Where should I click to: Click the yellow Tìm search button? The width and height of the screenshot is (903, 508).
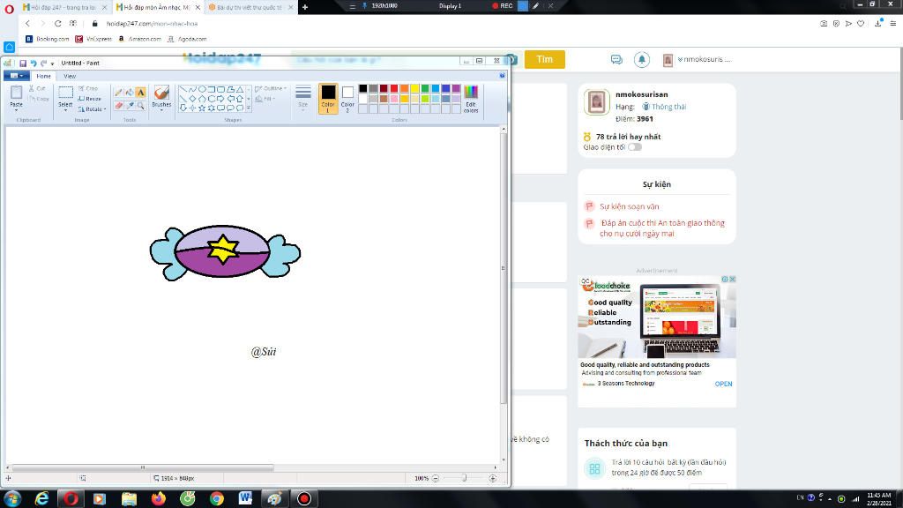pos(544,59)
